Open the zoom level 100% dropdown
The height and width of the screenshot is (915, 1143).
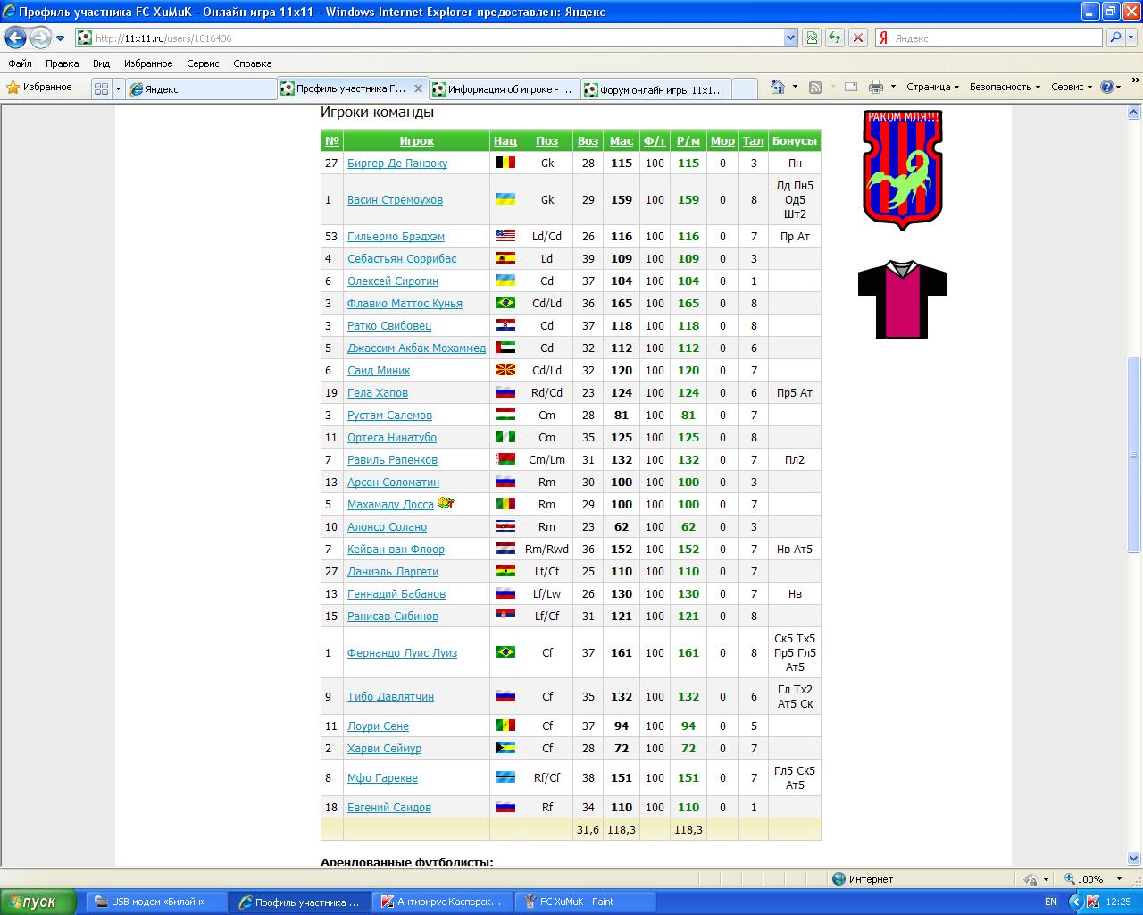click(1095, 879)
